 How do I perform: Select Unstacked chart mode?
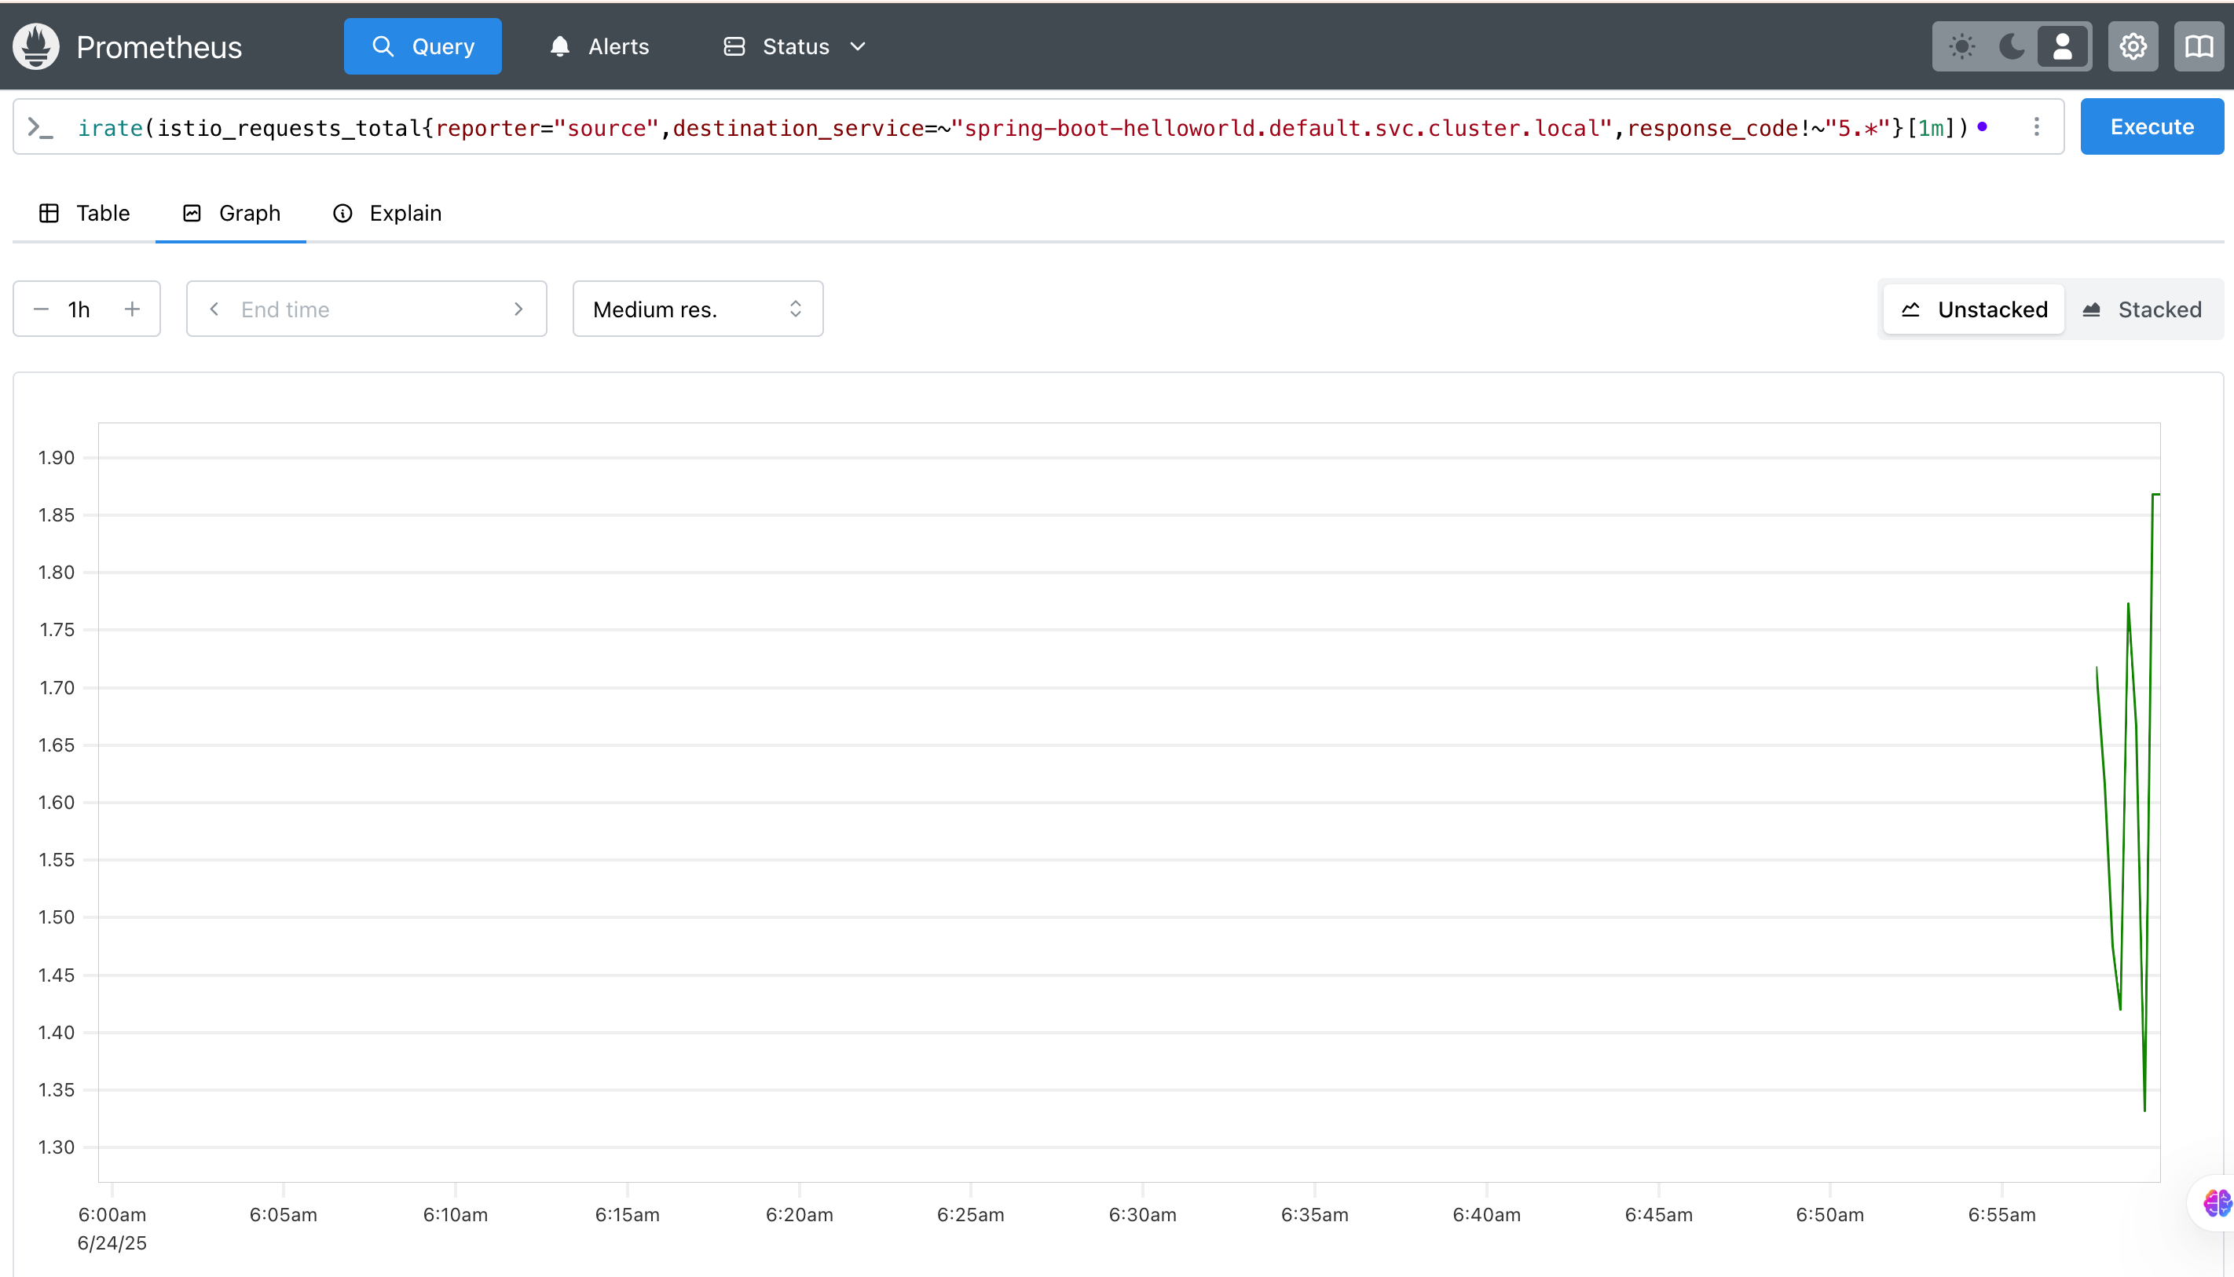(1974, 309)
